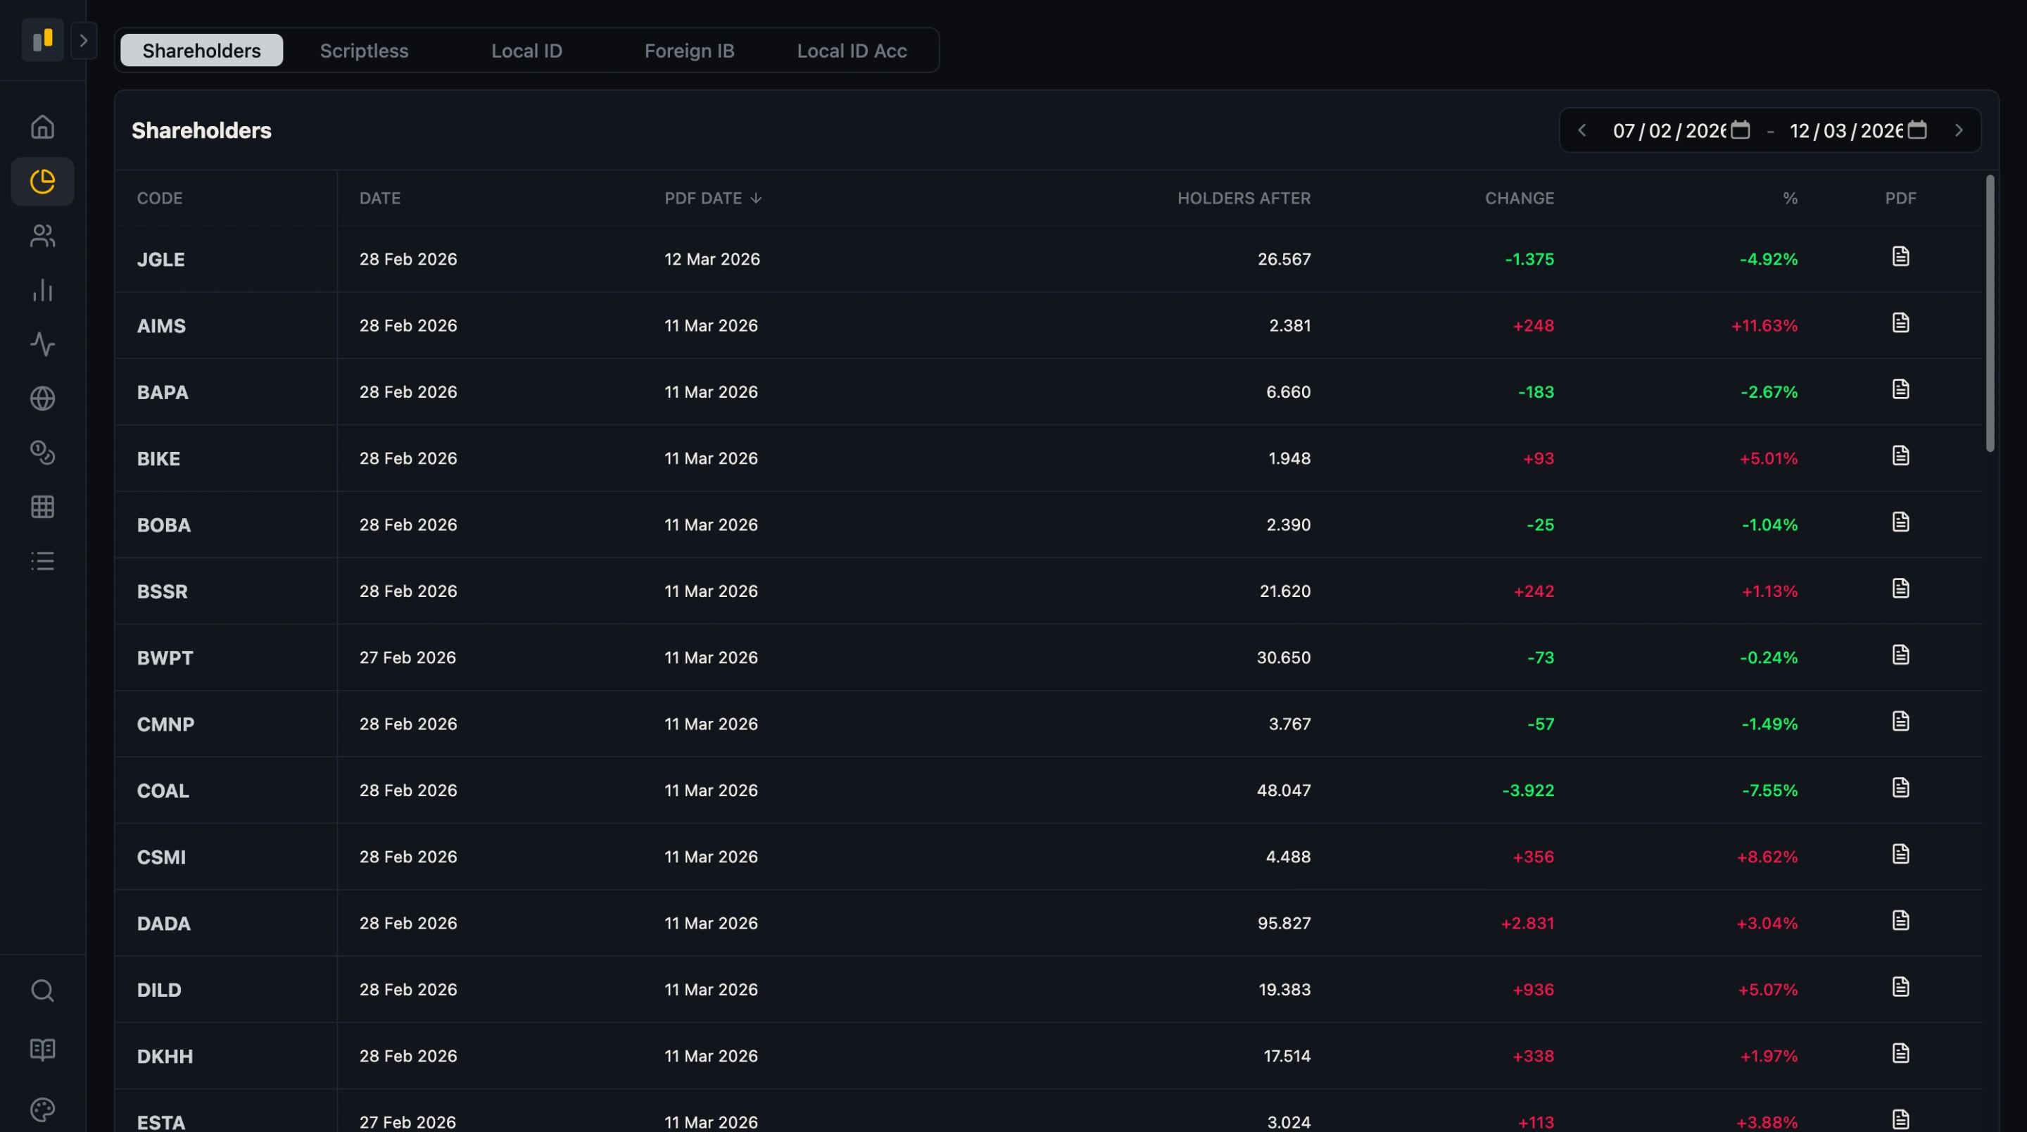Open the search icon at sidebar bottom
2027x1132 pixels.
(42, 990)
